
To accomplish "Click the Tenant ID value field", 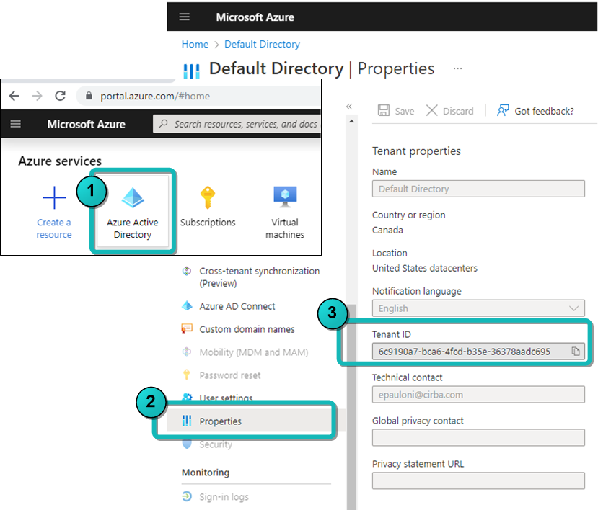I will coord(478,352).
